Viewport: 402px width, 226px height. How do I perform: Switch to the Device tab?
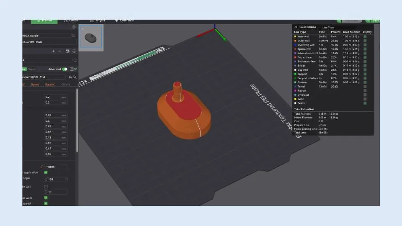pos(71,21)
